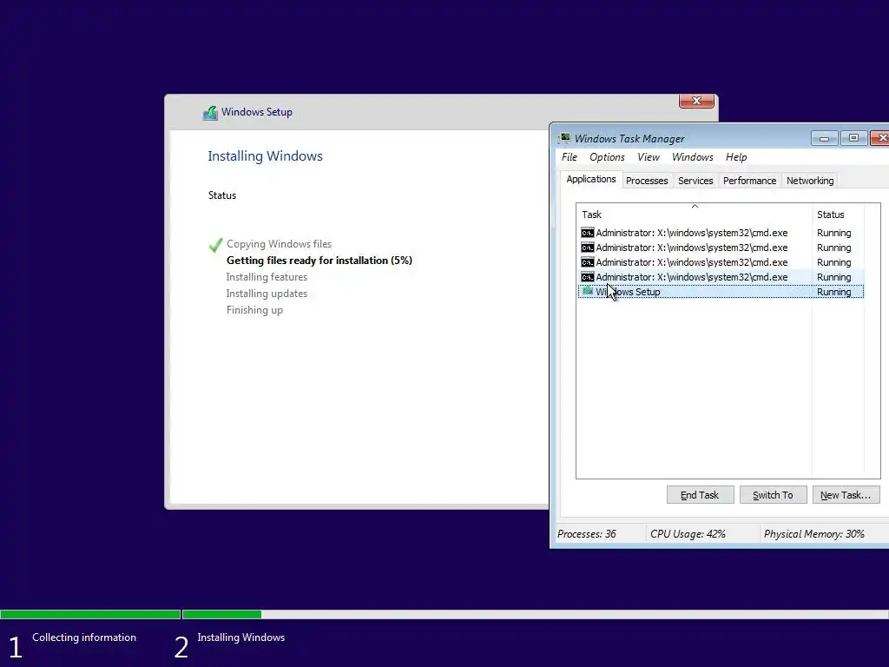Click the 'Getting files ready for installation (5%)' text
889x667 pixels.
coord(319,261)
